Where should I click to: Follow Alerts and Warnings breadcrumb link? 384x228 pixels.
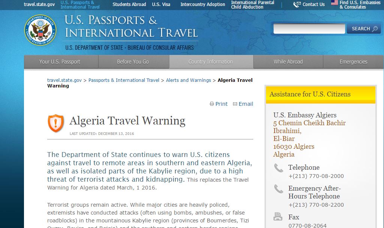point(188,80)
